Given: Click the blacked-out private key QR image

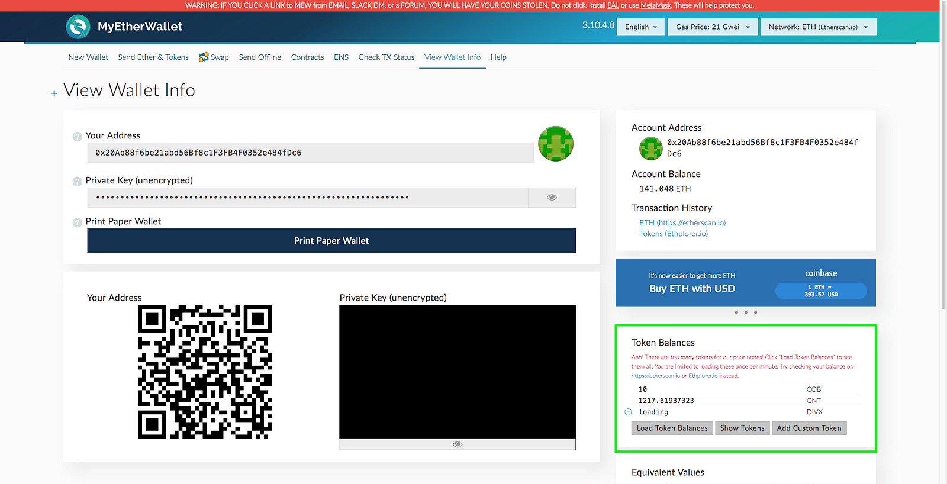Looking at the screenshot, I should point(458,372).
